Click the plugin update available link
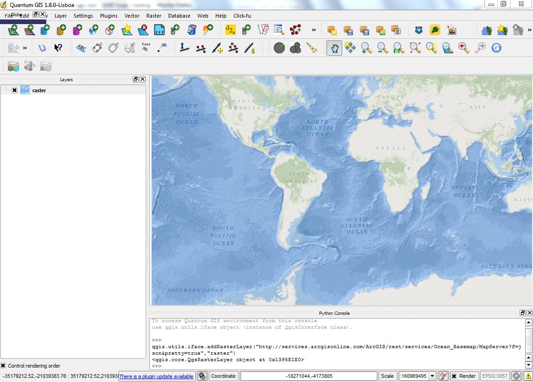 coord(156,376)
